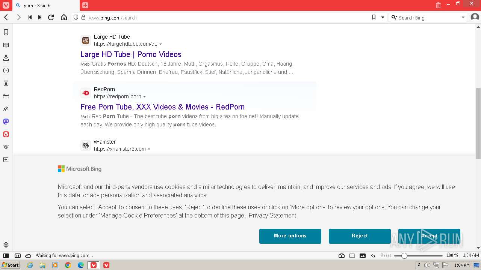The width and height of the screenshot is (481, 270).
Task: Open the Reading List panel
Action: coord(6,45)
